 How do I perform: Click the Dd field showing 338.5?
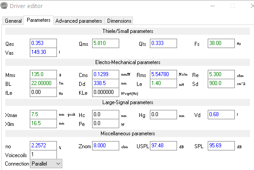click(105, 83)
